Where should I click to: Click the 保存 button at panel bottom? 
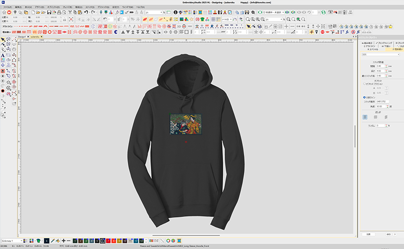coord(389,233)
